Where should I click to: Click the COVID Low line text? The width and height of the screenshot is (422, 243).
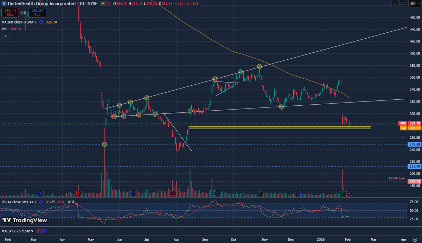click(397, 178)
